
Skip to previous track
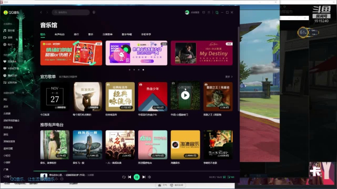pos(130,177)
